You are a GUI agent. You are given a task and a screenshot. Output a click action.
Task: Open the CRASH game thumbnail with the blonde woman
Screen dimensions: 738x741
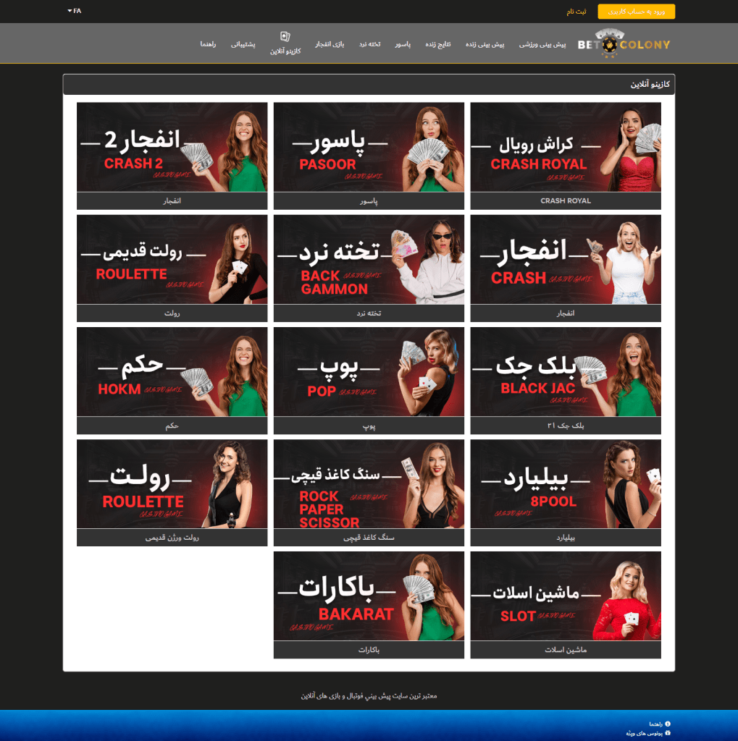click(566, 260)
